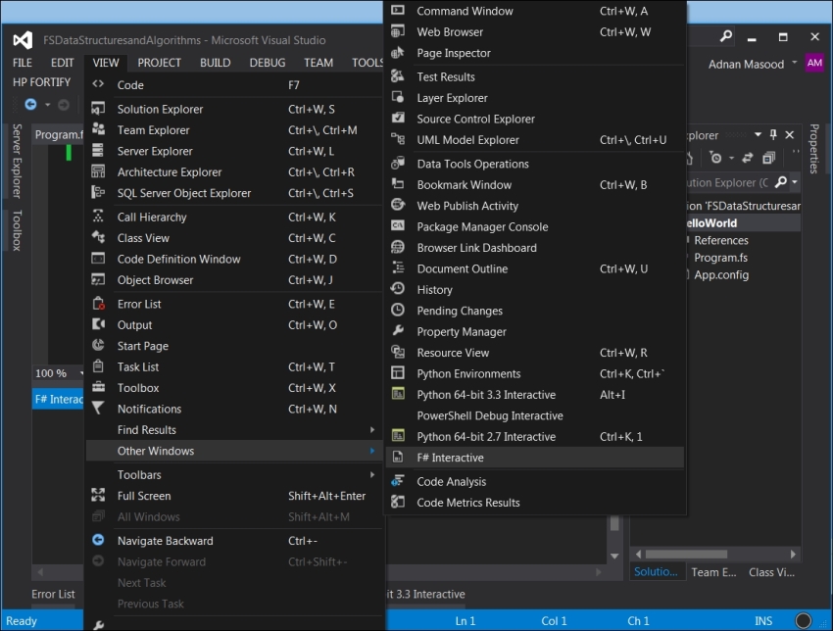
Task: Open the editor zoom 100 % dropdown
Action: (x=81, y=373)
